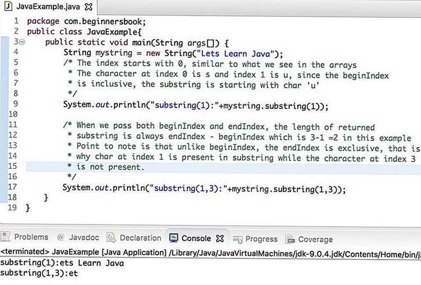Click the Java file icon on the editor tab
421x285 pixels.
click(8, 6)
